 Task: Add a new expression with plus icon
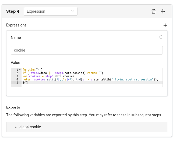coord(165,25)
